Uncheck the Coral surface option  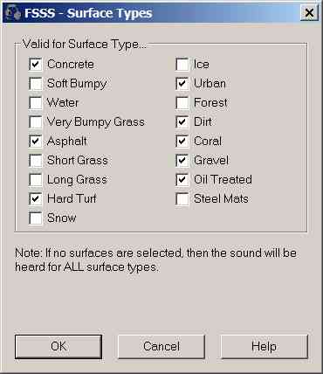(182, 142)
